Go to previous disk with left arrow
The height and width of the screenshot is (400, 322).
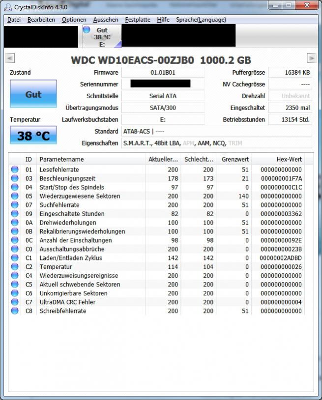tap(10, 58)
